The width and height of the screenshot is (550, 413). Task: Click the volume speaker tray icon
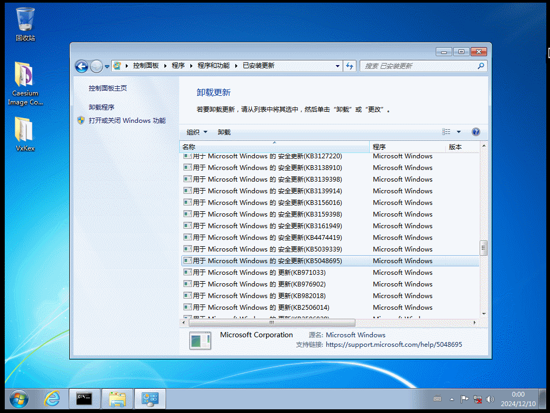click(x=490, y=399)
